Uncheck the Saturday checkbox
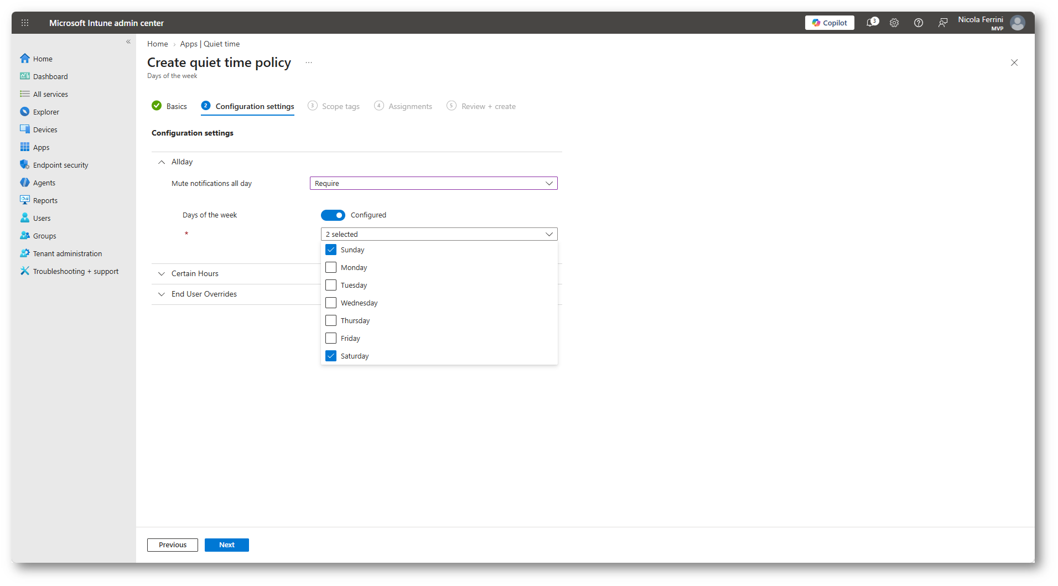This screenshot has height=586, width=1058. coord(331,356)
